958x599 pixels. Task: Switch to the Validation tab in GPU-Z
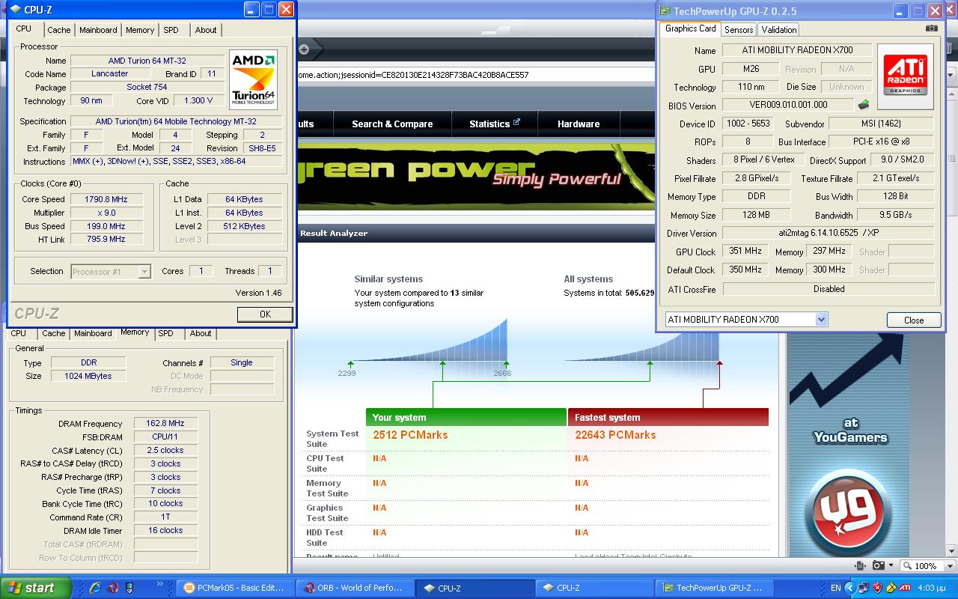[779, 30]
